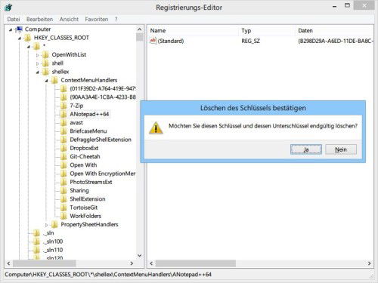
Task: Select the {011F39D2-A764-419E key
Action: [x=103, y=88]
